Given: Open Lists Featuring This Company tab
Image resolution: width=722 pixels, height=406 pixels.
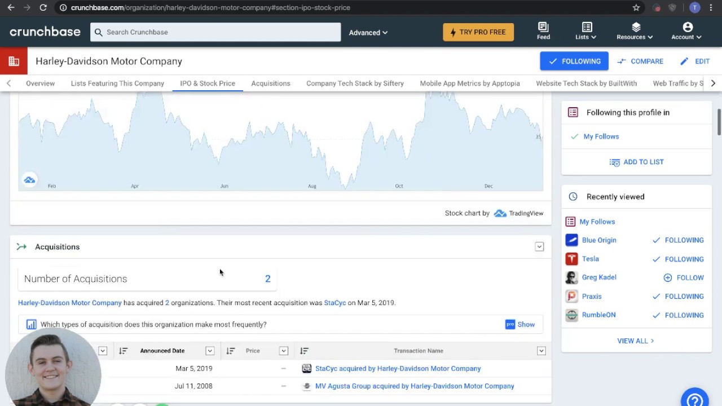Looking at the screenshot, I should click(x=117, y=83).
